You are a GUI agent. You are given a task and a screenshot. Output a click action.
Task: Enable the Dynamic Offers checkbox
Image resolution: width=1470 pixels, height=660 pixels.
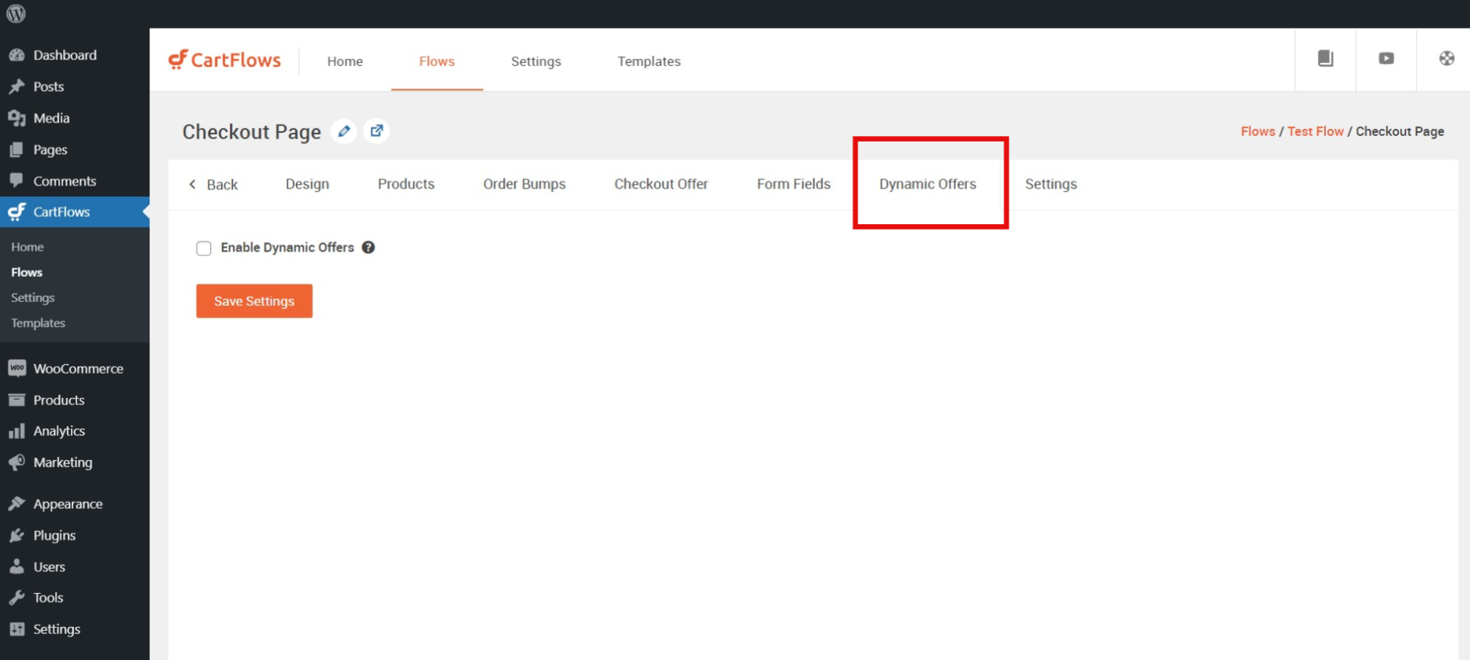tap(204, 249)
